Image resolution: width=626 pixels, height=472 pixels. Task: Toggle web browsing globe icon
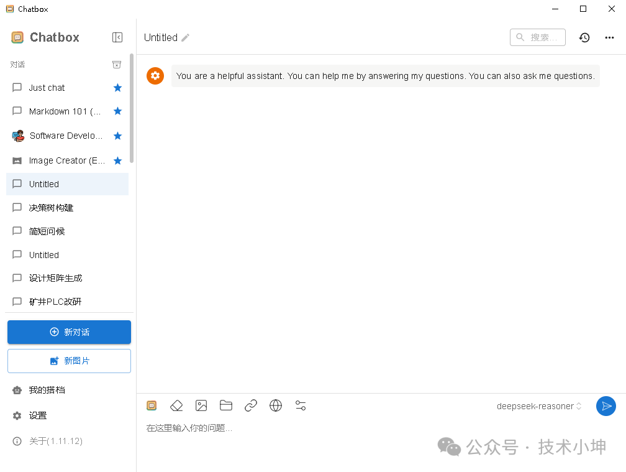coord(276,405)
